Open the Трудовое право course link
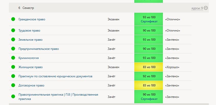This screenshot has height=105, width=216. (x=29, y=31)
